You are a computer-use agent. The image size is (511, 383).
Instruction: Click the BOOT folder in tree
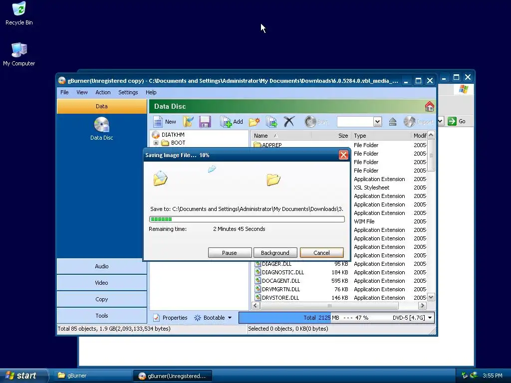tap(174, 143)
